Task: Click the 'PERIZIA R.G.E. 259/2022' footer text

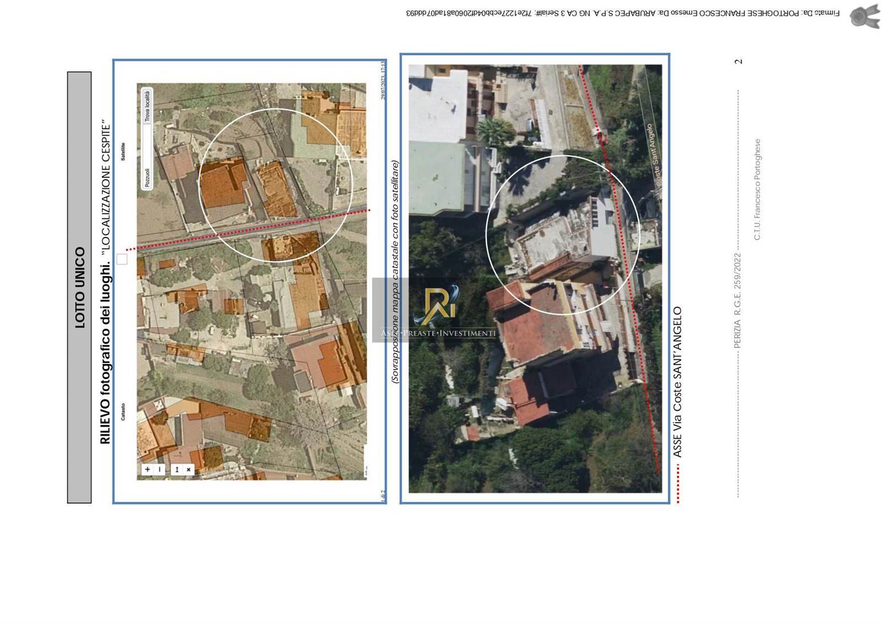Action: 738,300
